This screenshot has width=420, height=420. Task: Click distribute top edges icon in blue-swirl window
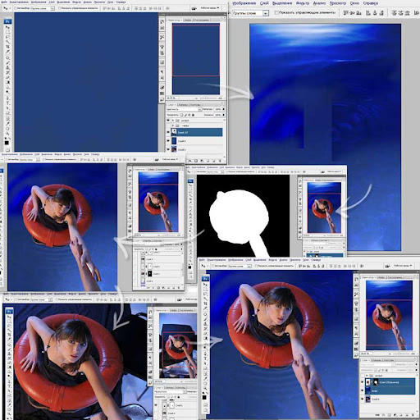(394, 13)
